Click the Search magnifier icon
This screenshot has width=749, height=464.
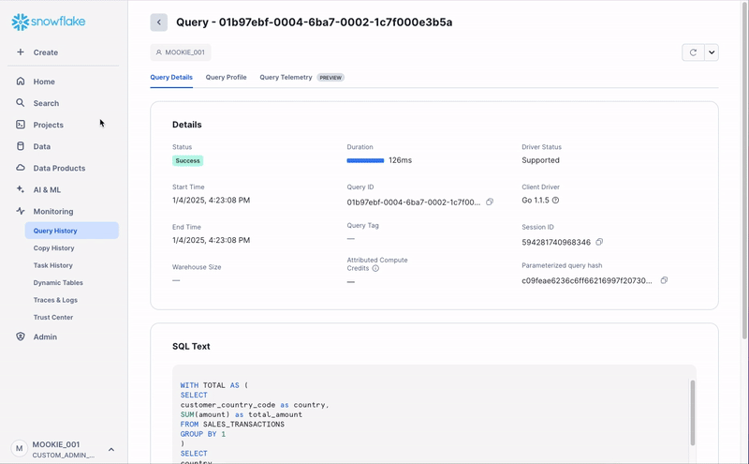[x=20, y=103]
